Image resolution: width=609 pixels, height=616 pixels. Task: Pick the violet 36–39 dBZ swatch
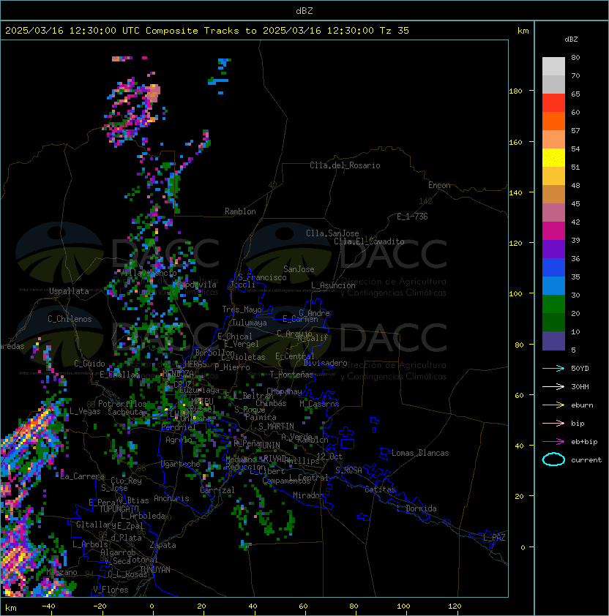tap(553, 249)
